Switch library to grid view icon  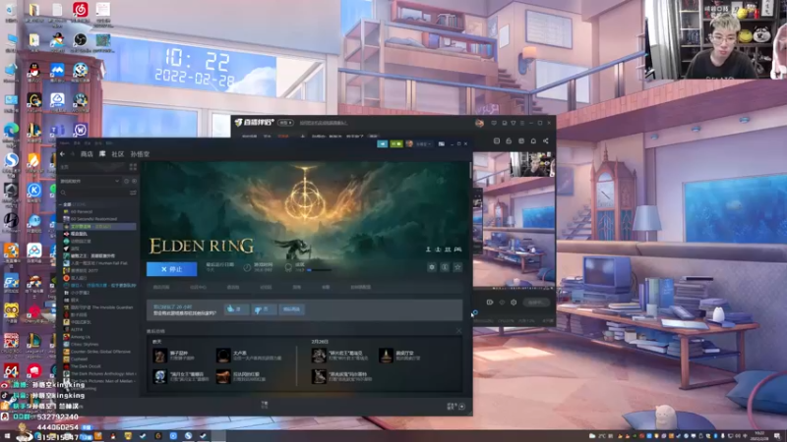coord(133,166)
